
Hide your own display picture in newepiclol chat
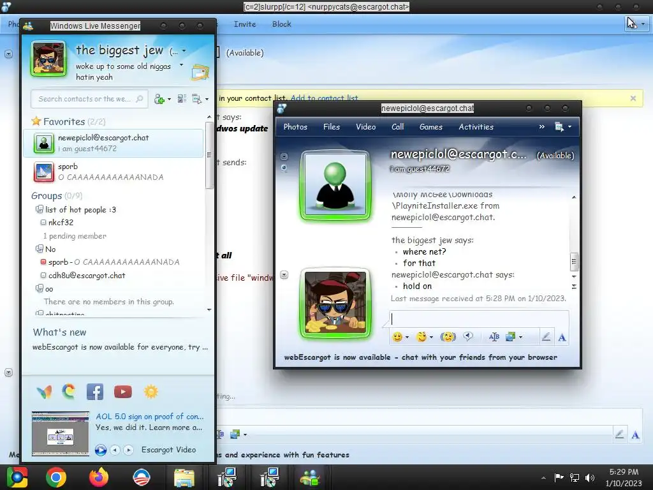pos(284,275)
